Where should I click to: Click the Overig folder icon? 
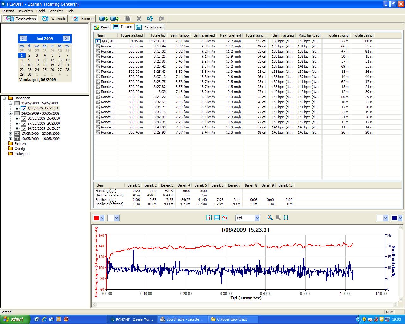10,149
